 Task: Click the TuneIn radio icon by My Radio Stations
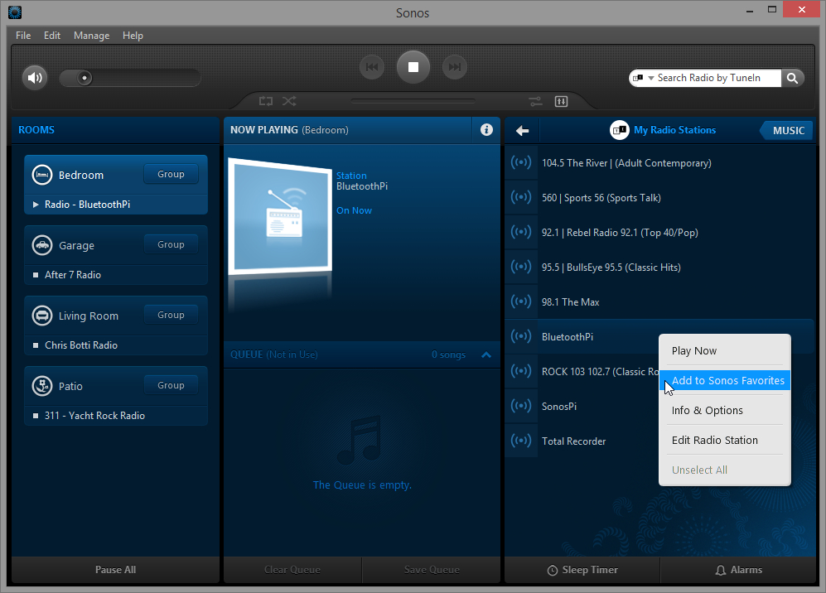[x=620, y=130]
